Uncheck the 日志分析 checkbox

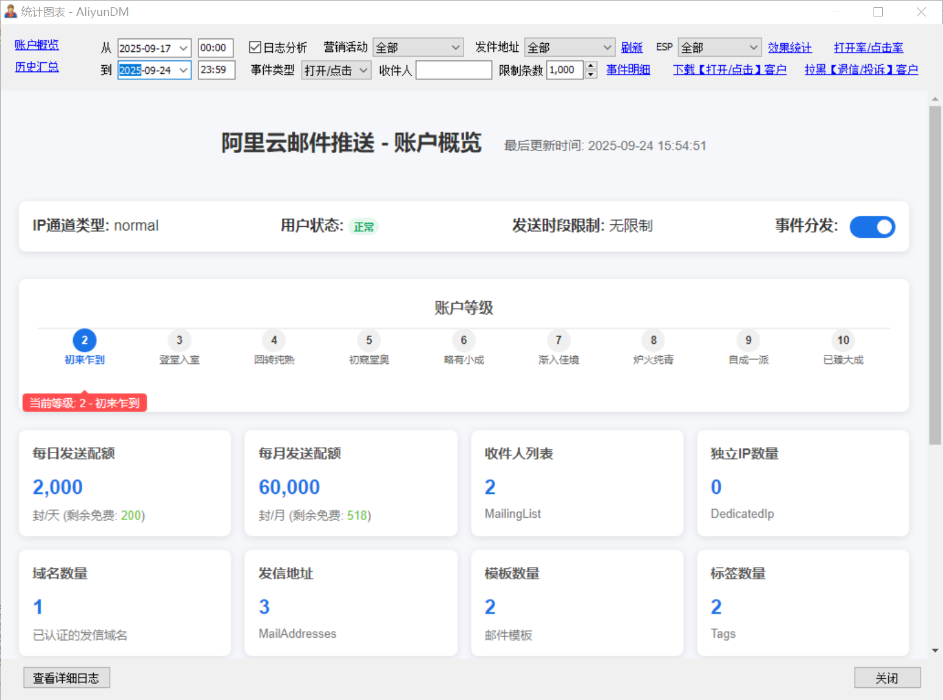pos(255,48)
